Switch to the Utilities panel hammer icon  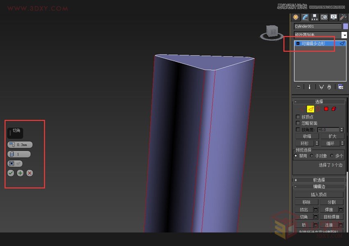[342, 17]
